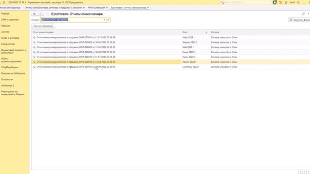The height and width of the screenshot is (174, 310).
Task: Open Финансовый результат и контроллинг section
Action: (14, 52)
